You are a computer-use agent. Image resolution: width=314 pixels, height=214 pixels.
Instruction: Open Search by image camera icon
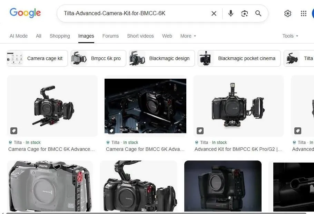245,13
